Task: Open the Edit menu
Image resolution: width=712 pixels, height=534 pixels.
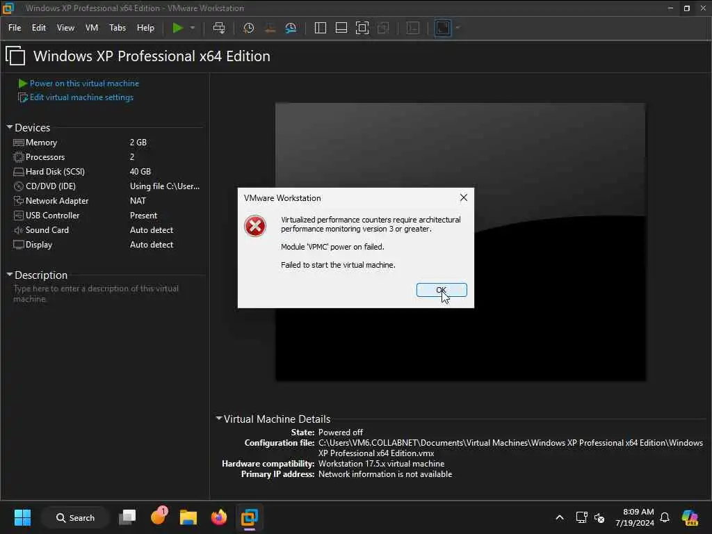Action: [x=39, y=28]
